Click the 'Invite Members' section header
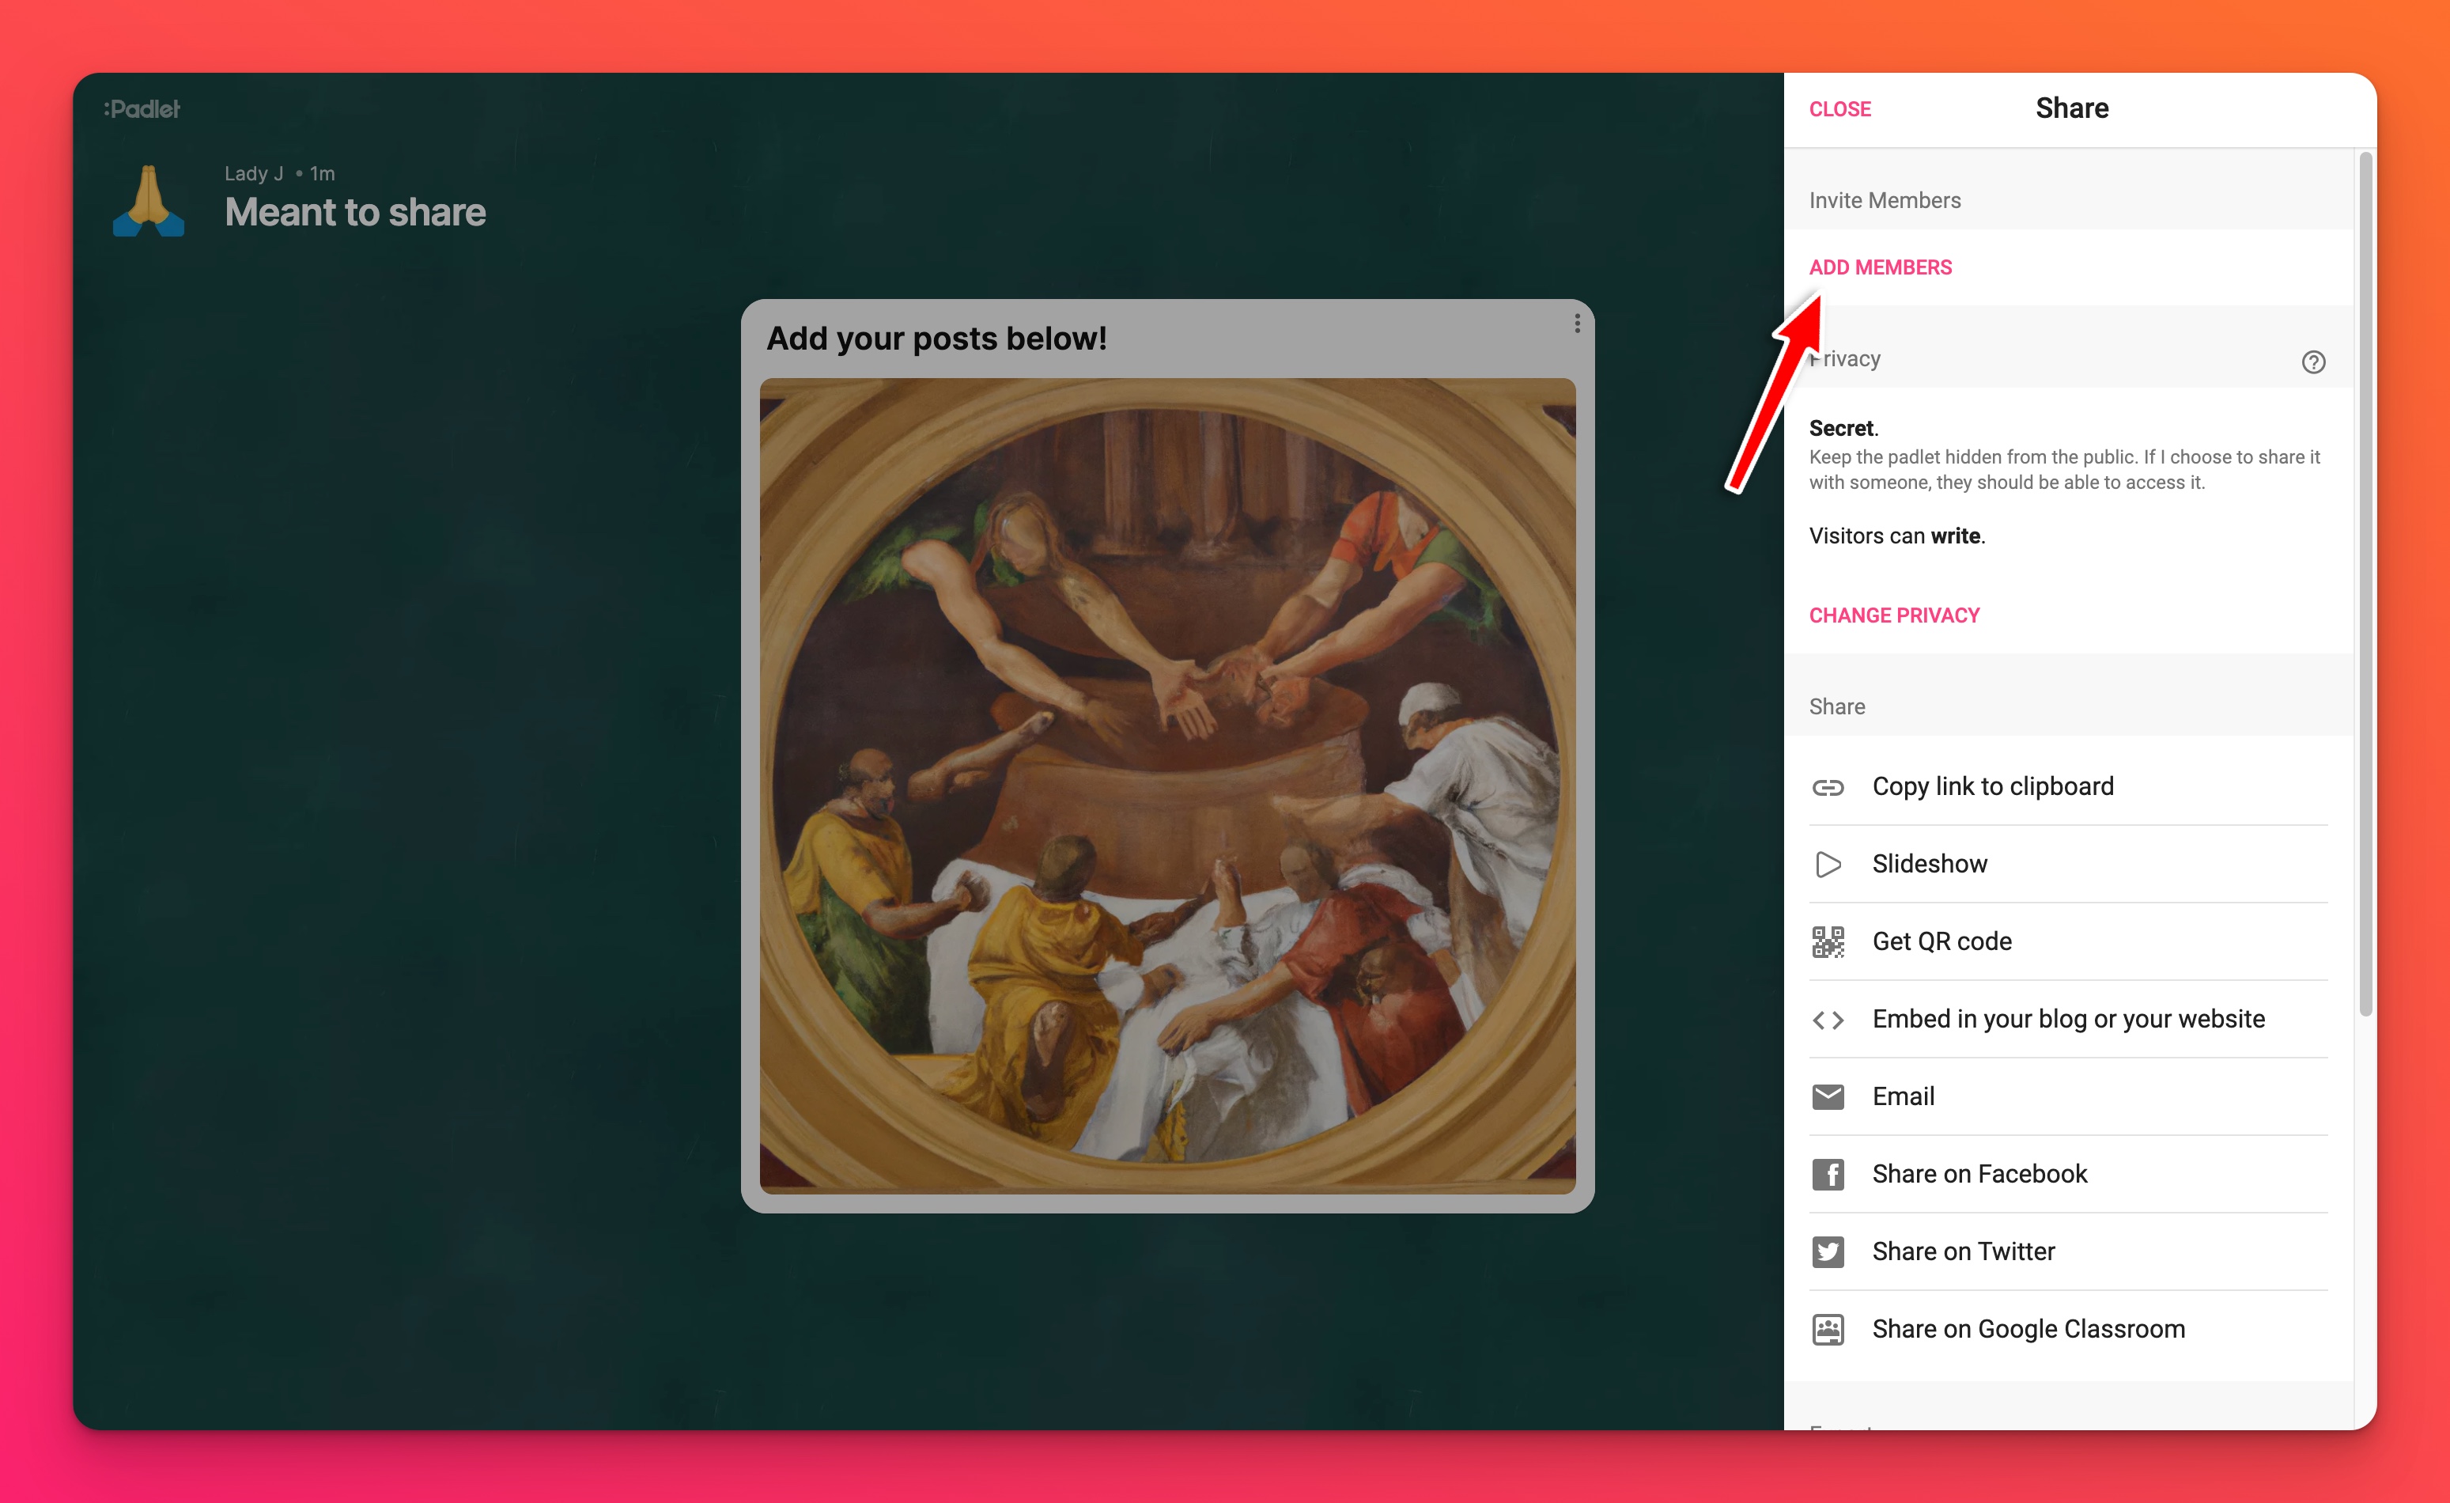This screenshot has height=1503, width=2450. click(x=1885, y=201)
